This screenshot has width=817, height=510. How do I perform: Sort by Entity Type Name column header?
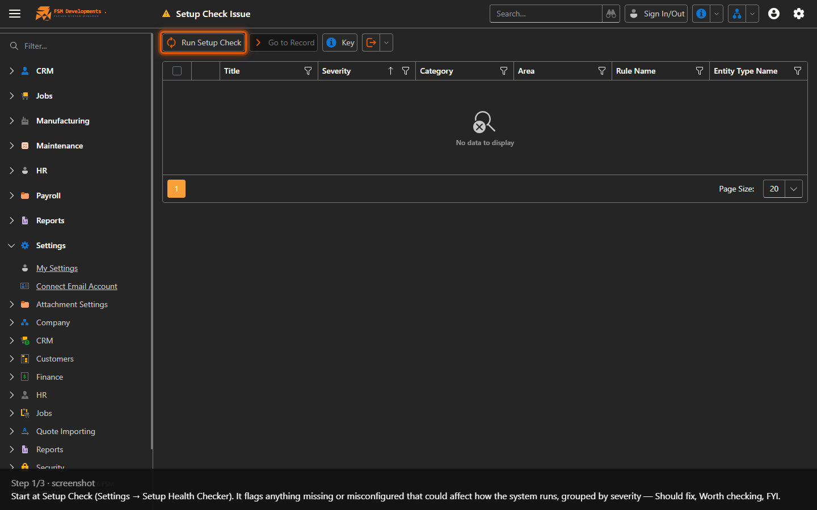click(x=746, y=71)
